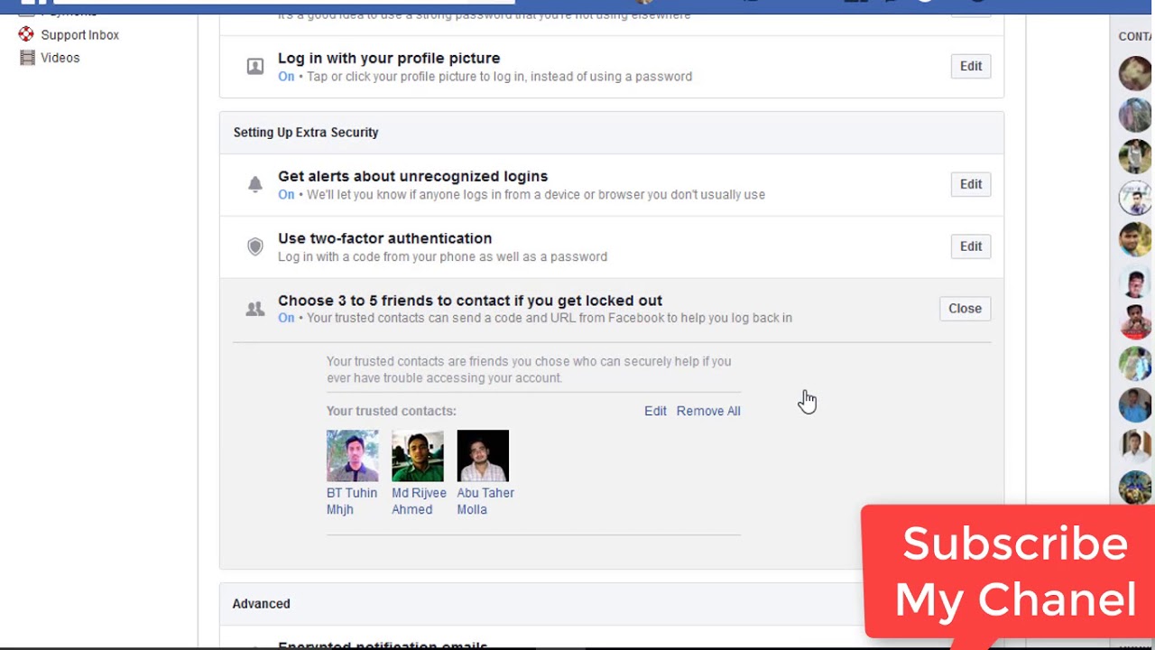
Task: Click the bell alerts icon
Action: click(x=255, y=184)
